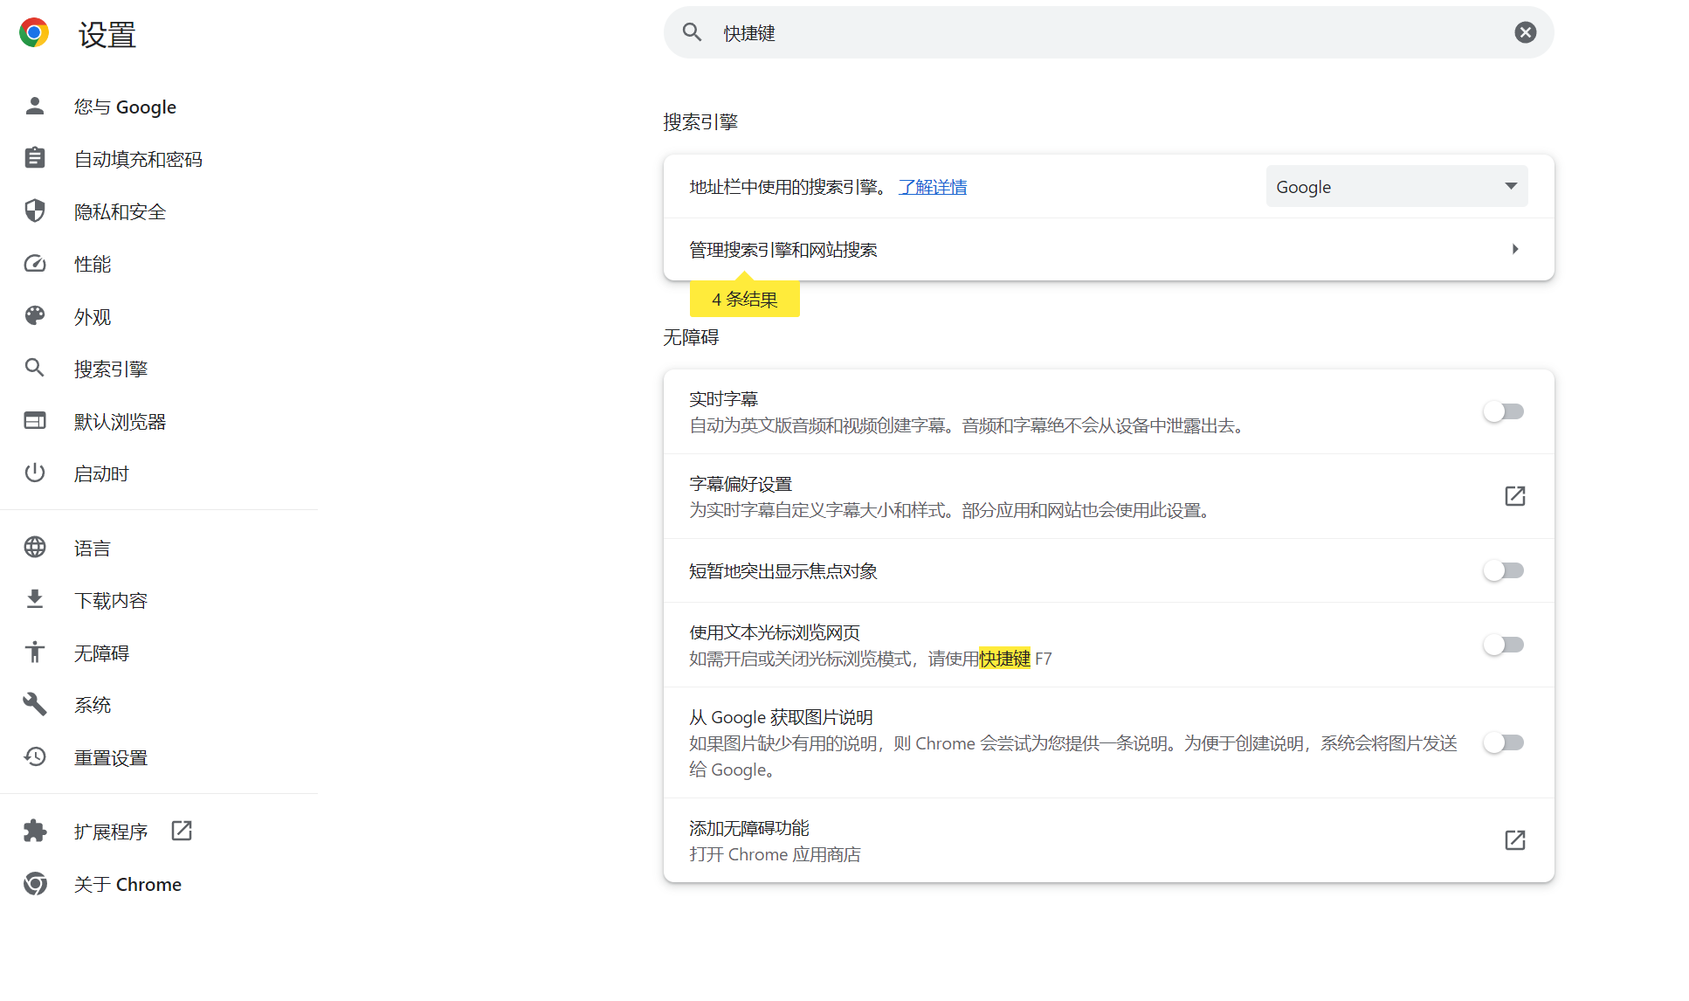
Task: Open 字幕偏好设置 via its external link icon
Action: (x=1515, y=496)
